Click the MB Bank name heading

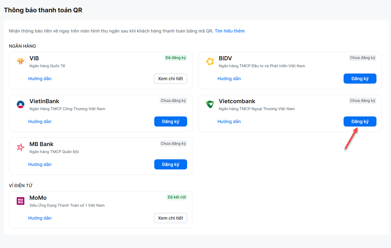click(x=41, y=144)
